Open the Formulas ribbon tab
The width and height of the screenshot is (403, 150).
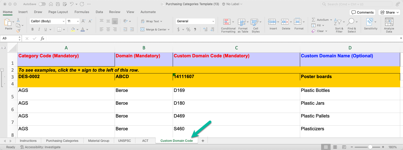coord(82,12)
